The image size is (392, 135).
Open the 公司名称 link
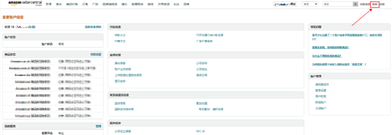202,63
